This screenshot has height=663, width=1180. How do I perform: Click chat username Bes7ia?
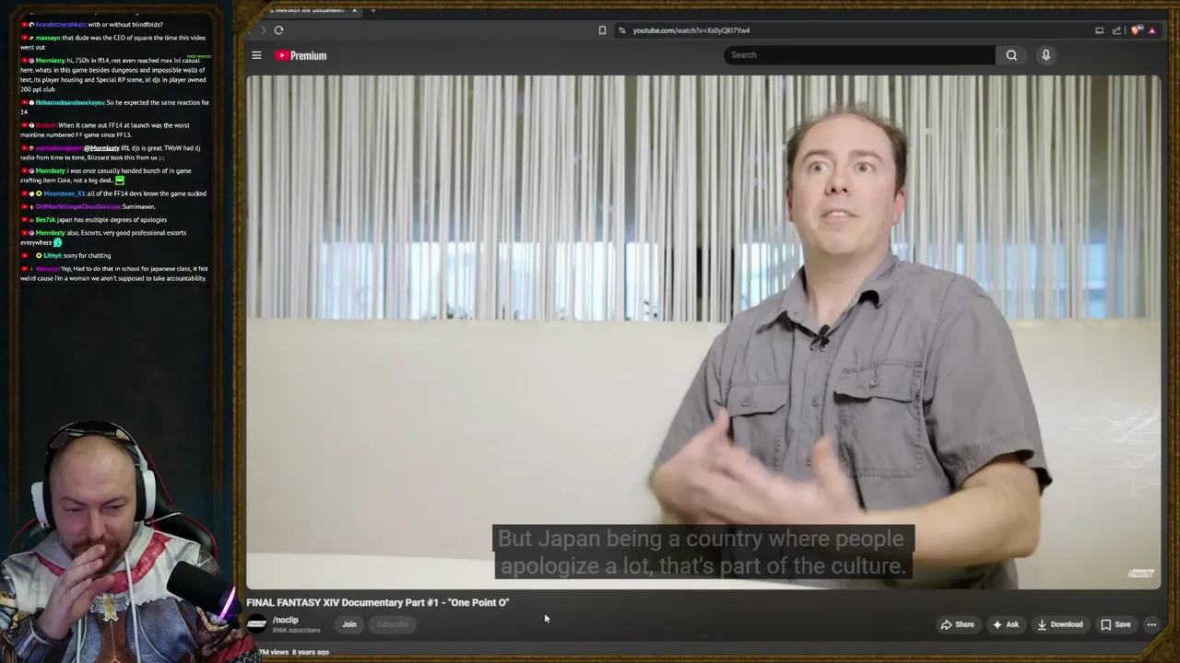pyautogui.click(x=45, y=220)
